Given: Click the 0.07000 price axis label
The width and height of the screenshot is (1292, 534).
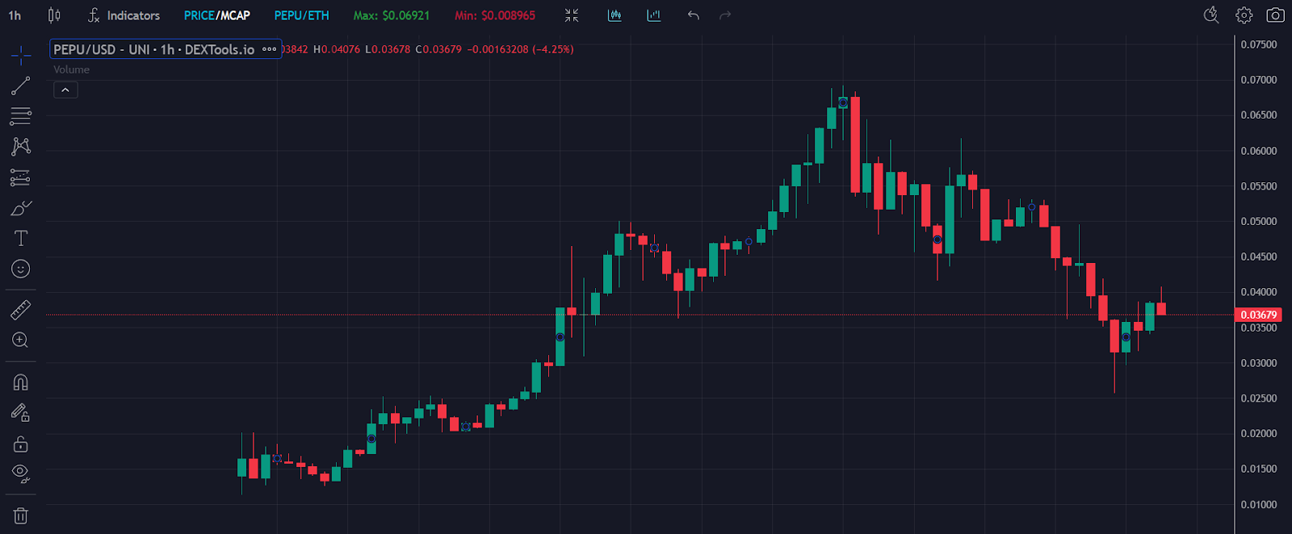Looking at the screenshot, I should [1259, 80].
